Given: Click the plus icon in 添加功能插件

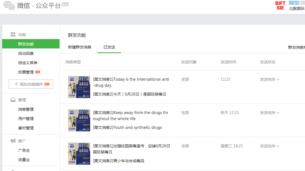Looking at the screenshot, I should [16, 84].
